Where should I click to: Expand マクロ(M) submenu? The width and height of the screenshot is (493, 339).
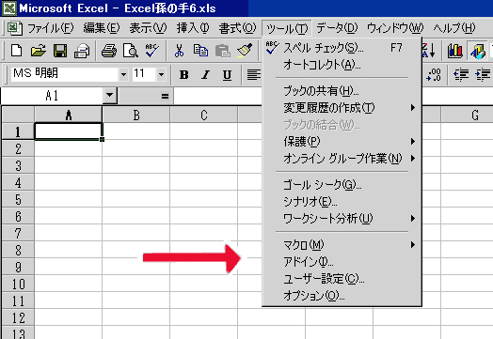(x=413, y=244)
